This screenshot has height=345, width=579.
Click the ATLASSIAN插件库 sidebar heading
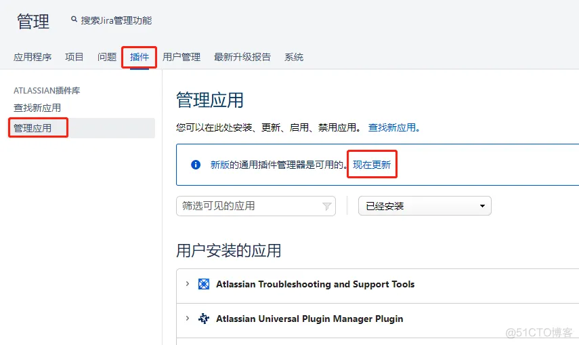click(47, 91)
